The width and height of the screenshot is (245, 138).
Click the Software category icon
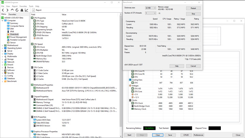pos(5,70)
